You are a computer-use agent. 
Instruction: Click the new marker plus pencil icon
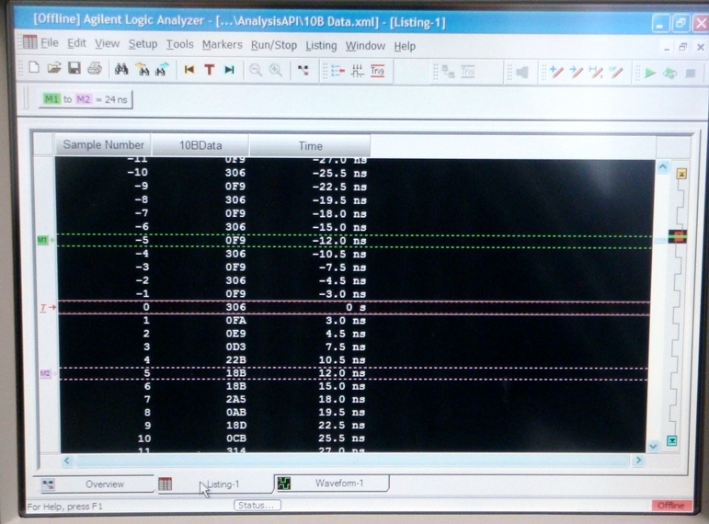556,73
